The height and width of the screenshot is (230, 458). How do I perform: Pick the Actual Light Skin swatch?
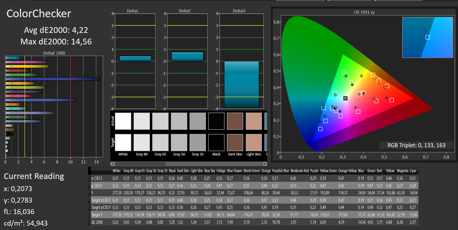[254, 121]
